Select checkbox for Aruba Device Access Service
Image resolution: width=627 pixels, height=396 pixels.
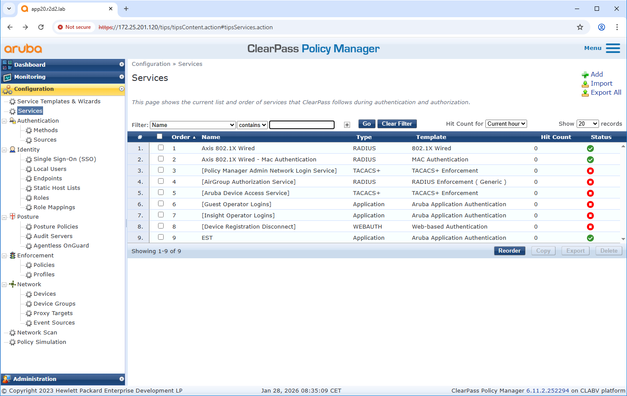[x=161, y=192]
